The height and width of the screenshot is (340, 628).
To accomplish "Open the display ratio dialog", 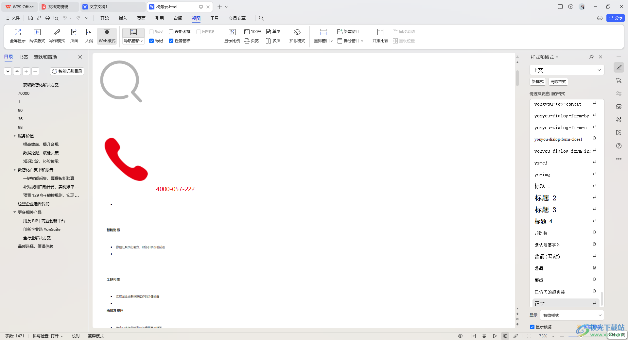I will pyautogui.click(x=232, y=36).
